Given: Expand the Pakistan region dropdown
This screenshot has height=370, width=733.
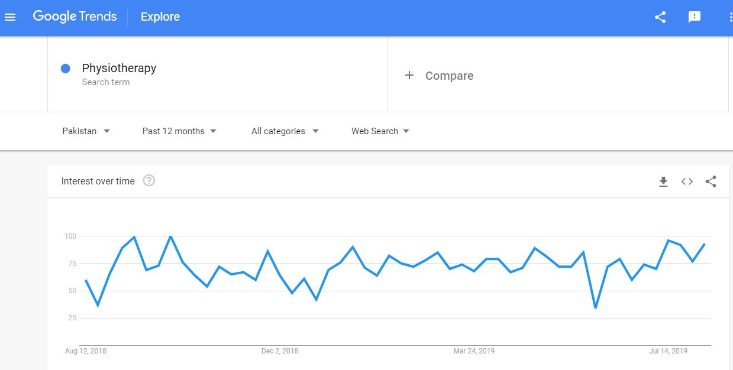Looking at the screenshot, I should pyautogui.click(x=86, y=131).
